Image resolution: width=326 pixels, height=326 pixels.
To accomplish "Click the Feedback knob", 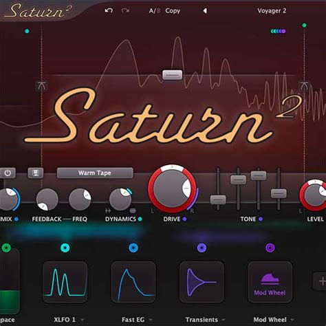I will (x=47, y=199).
